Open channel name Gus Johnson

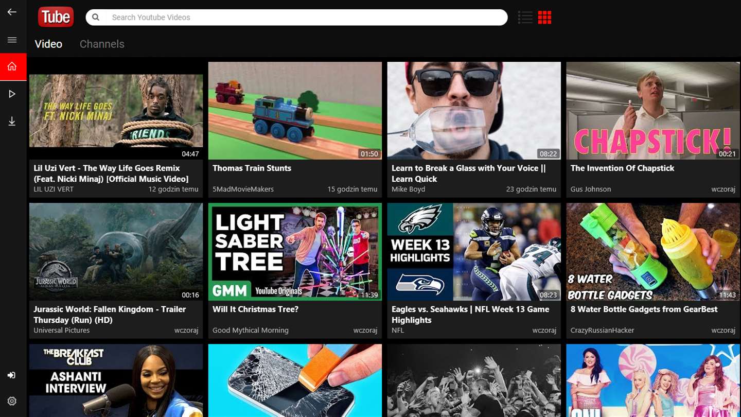pos(591,189)
